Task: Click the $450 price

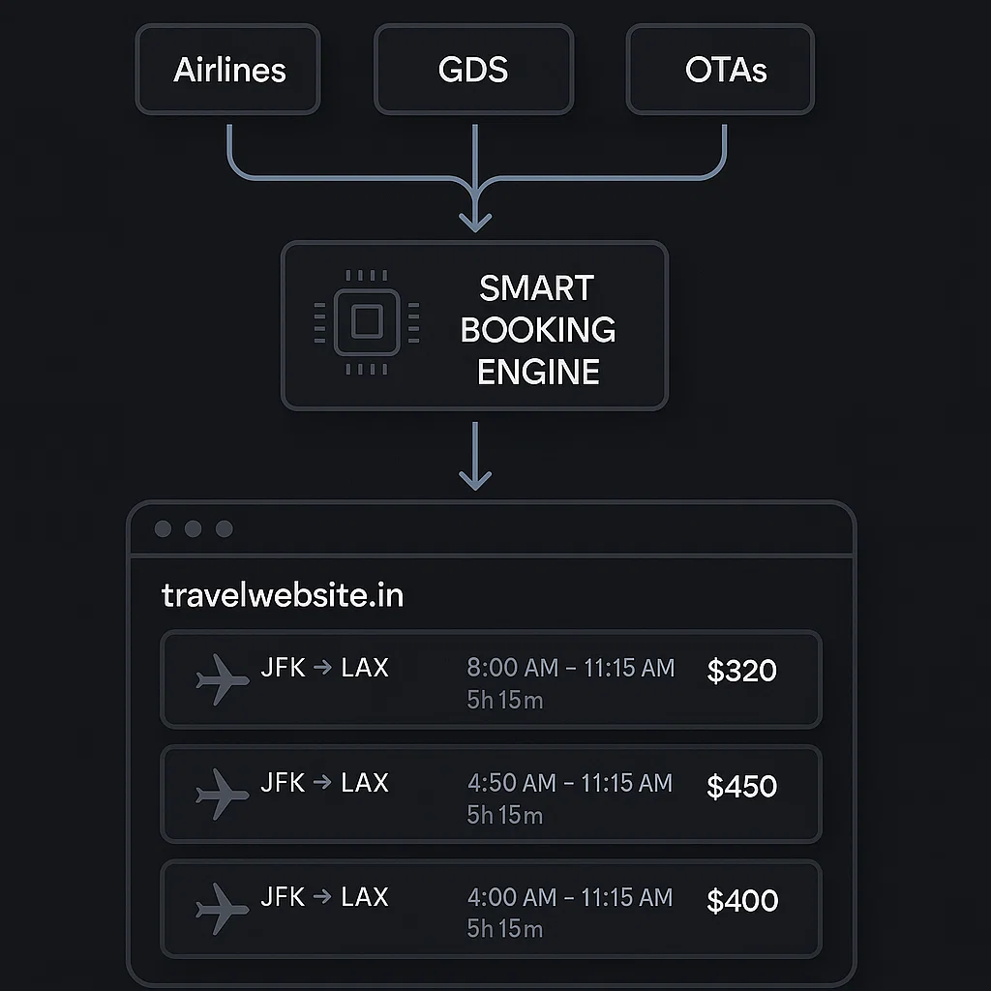Action: click(x=742, y=786)
